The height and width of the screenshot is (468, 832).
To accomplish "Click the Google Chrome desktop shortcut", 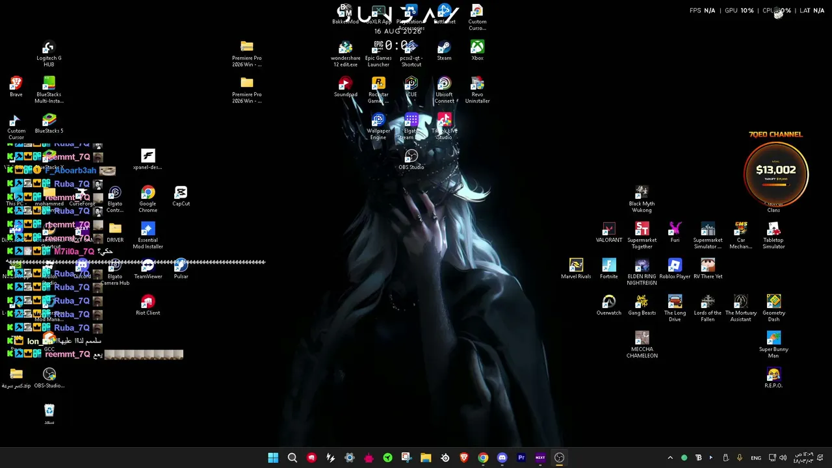I will pyautogui.click(x=148, y=200).
